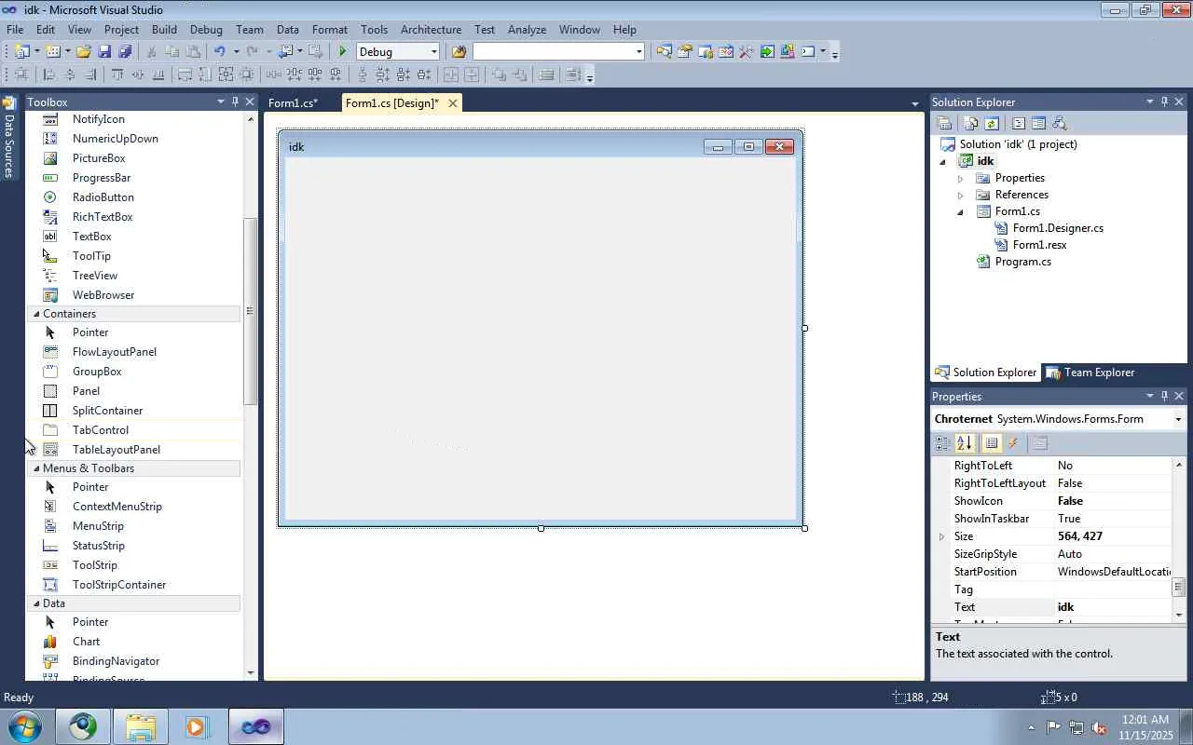Close the Form1.cs [Design] tab
Viewport: 1193px width, 745px height.
pyautogui.click(x=453, y=103)
